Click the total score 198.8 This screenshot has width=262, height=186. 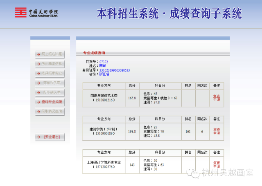[132, 132]
